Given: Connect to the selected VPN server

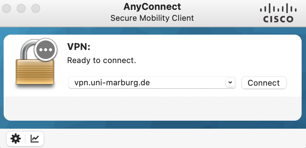Looking at the screenshot, I should tap(264, 83).
